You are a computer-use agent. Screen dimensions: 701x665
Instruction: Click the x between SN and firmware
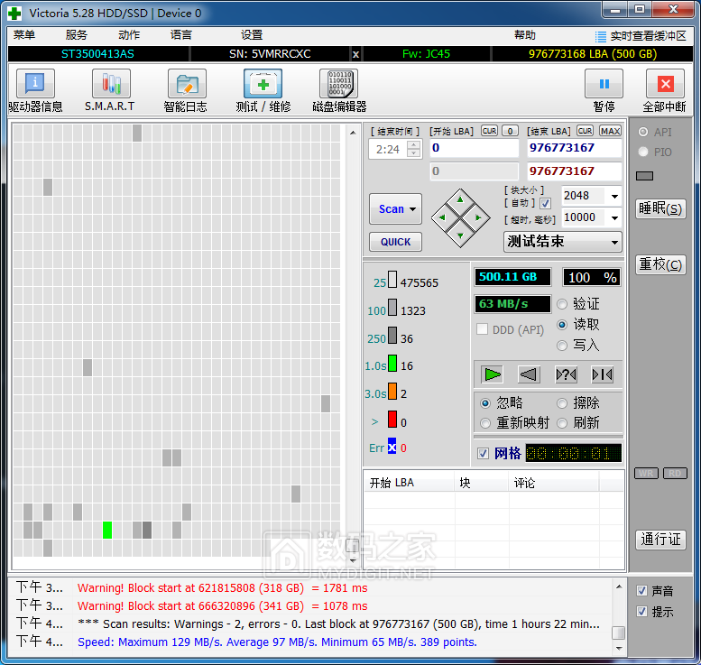pyautogui.click(x=355, y=54)
